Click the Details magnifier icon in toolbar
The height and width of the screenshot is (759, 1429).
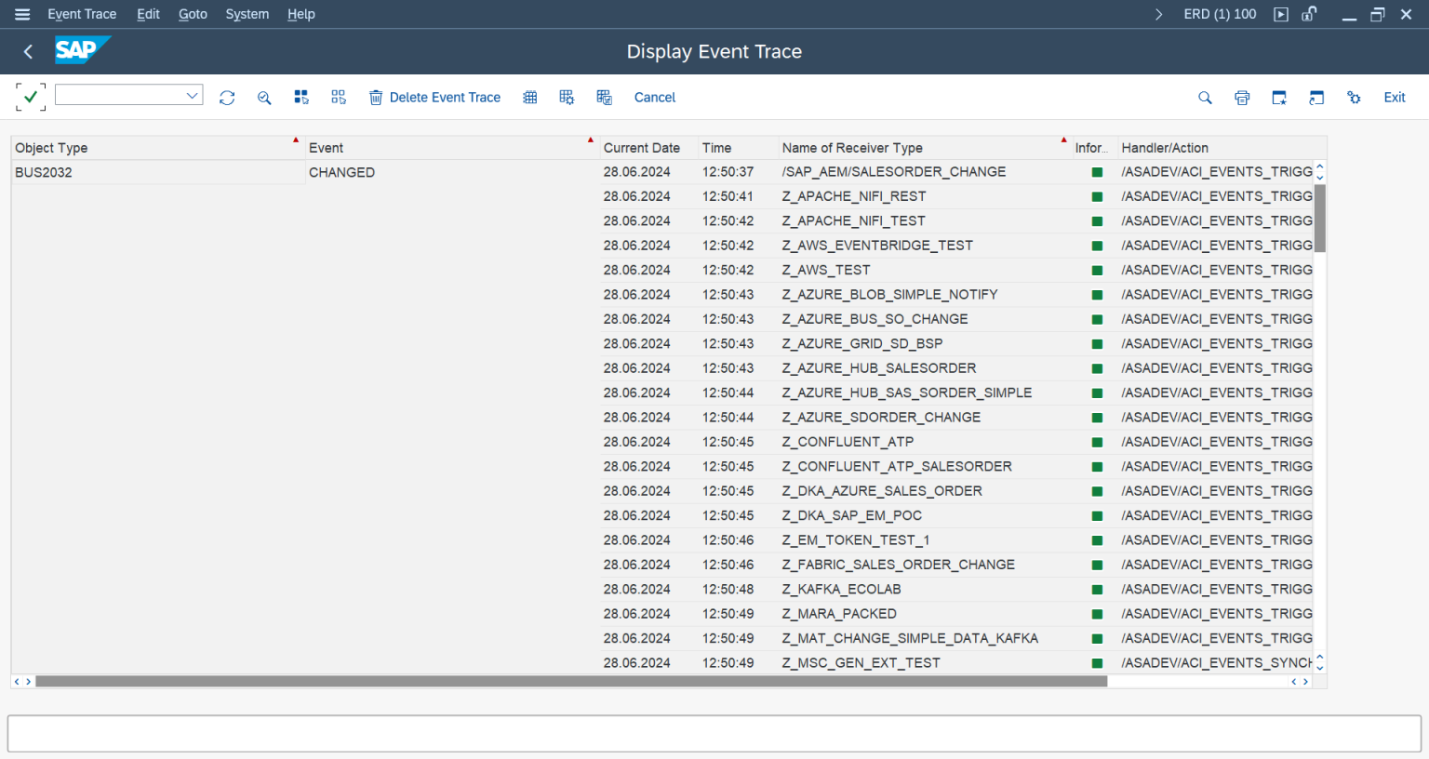click(x=264, y=98)
